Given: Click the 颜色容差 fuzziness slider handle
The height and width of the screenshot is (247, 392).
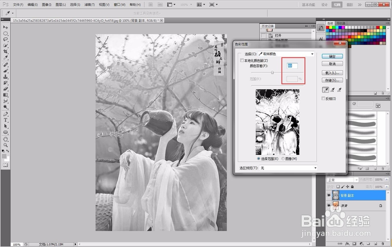Looking at the screenshot, I should tap(272, 73).
